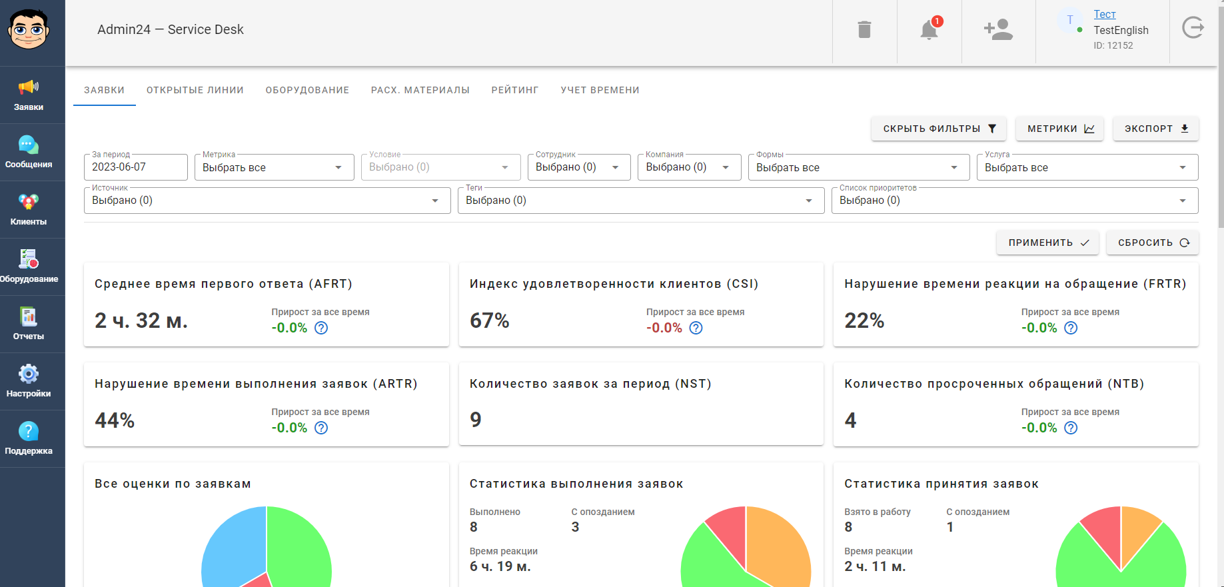The image size is (1224, 587).
Task: Expand the Источник dropdown
Action: [x=267, y=201]
